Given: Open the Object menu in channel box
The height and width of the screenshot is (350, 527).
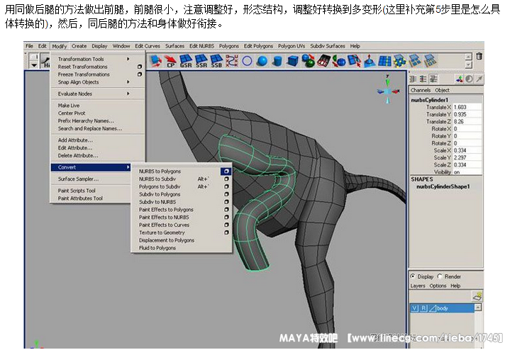Looking at the screenshot, I should coord(442,90).
